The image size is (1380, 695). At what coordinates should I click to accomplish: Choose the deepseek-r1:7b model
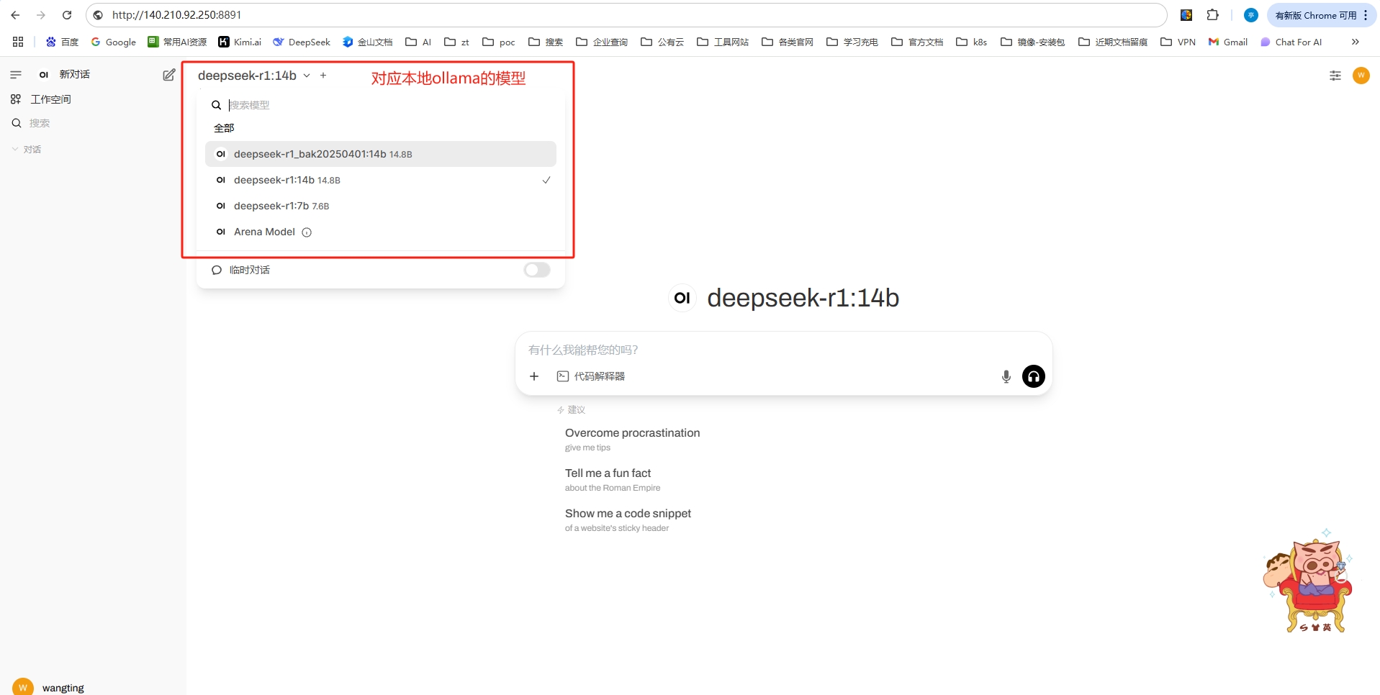(381, 206)
